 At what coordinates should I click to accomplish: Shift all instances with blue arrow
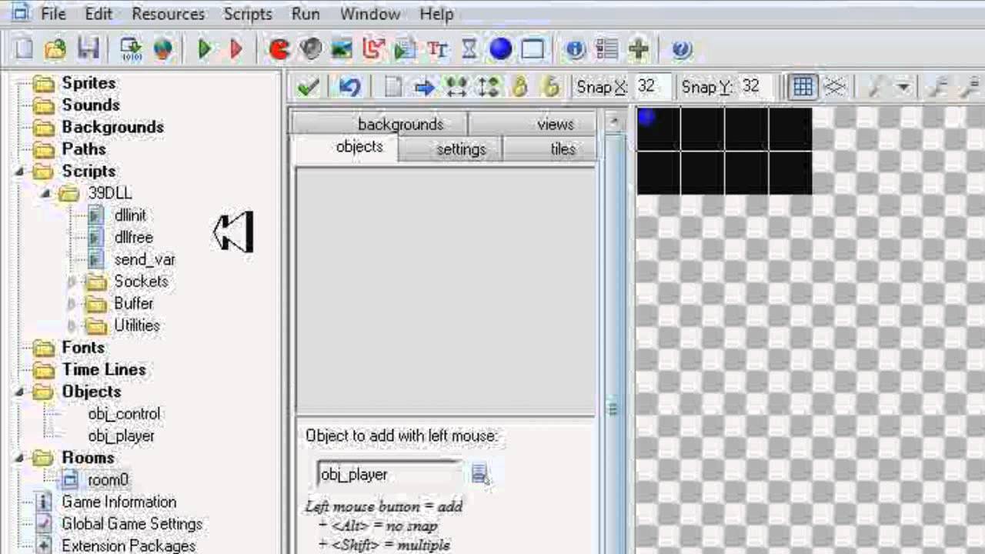[425, 87]
